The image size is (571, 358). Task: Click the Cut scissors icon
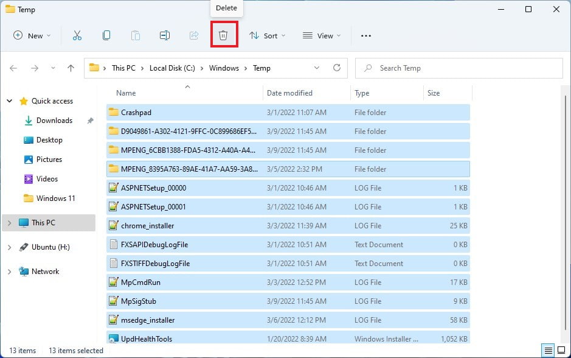pyautogui.click(x=77, y=36)
